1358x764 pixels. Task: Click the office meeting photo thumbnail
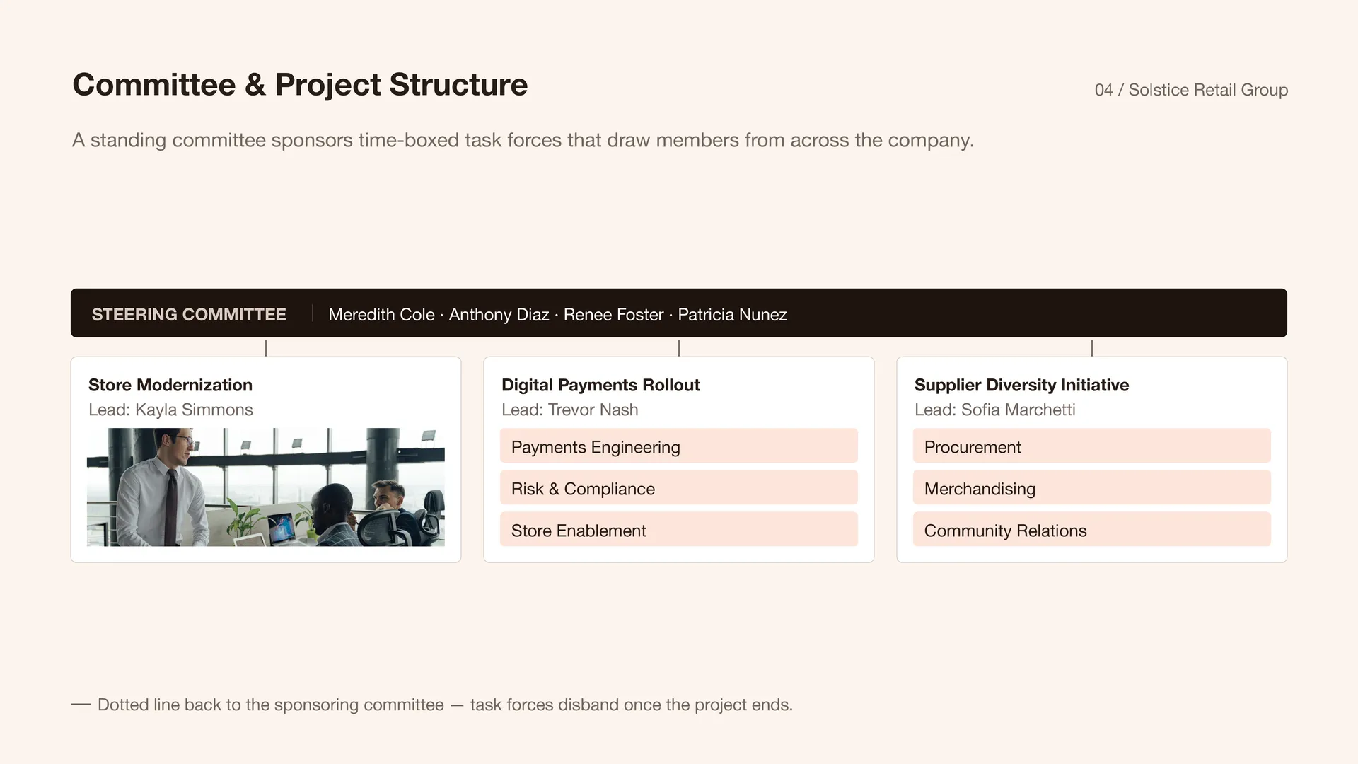pos(266,487)
